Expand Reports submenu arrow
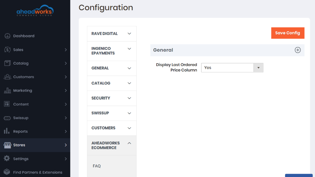 66,132
